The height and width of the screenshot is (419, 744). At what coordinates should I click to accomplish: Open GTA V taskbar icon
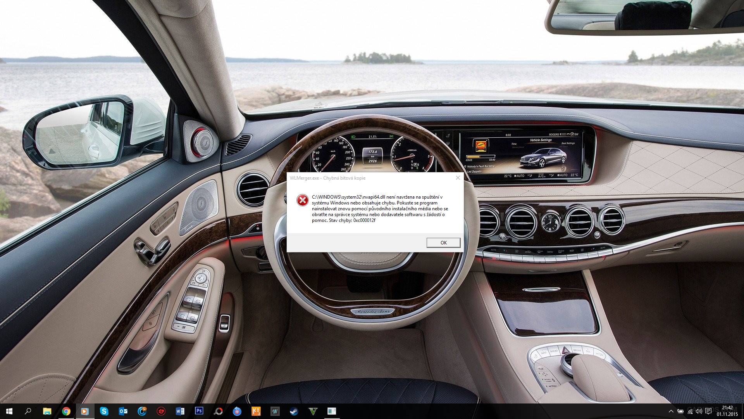[x=313, y=411]
